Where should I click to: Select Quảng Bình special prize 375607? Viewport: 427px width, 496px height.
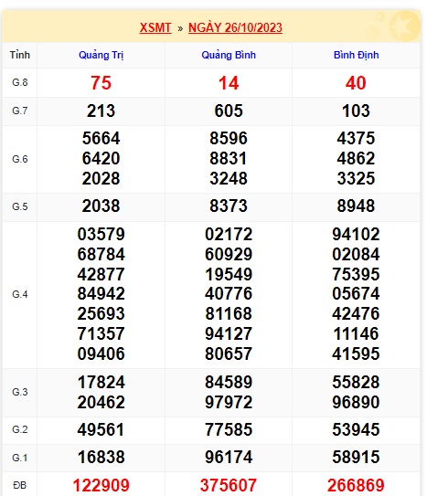[229, 485]
